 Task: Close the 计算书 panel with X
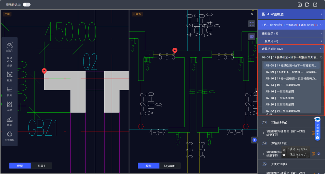tap(252, 14)
